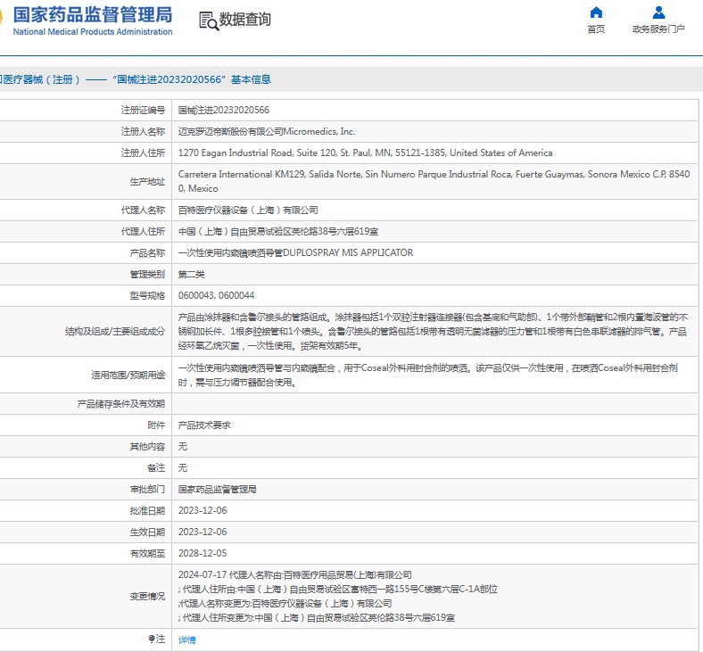
Task: Select registration number value 国械注进20232020566
Action: point(224,111)
